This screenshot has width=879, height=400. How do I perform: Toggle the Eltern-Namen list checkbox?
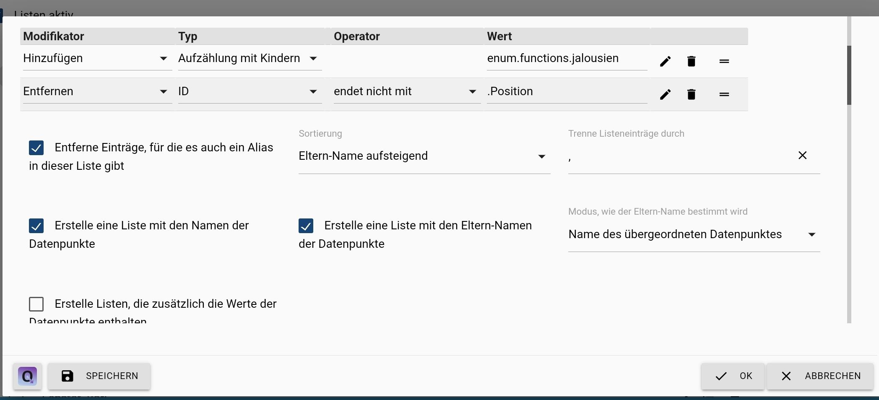(306, 226)
